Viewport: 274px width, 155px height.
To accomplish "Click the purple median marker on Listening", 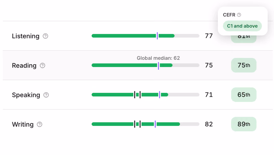I will click(x=157, y=36).
